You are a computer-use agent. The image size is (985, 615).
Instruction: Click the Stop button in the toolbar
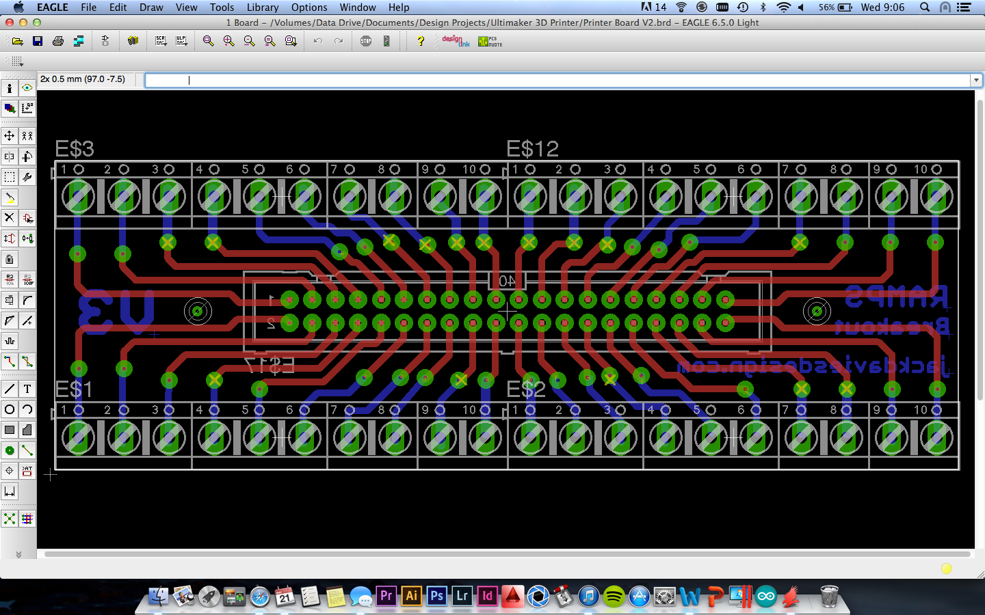pos(366,41)
